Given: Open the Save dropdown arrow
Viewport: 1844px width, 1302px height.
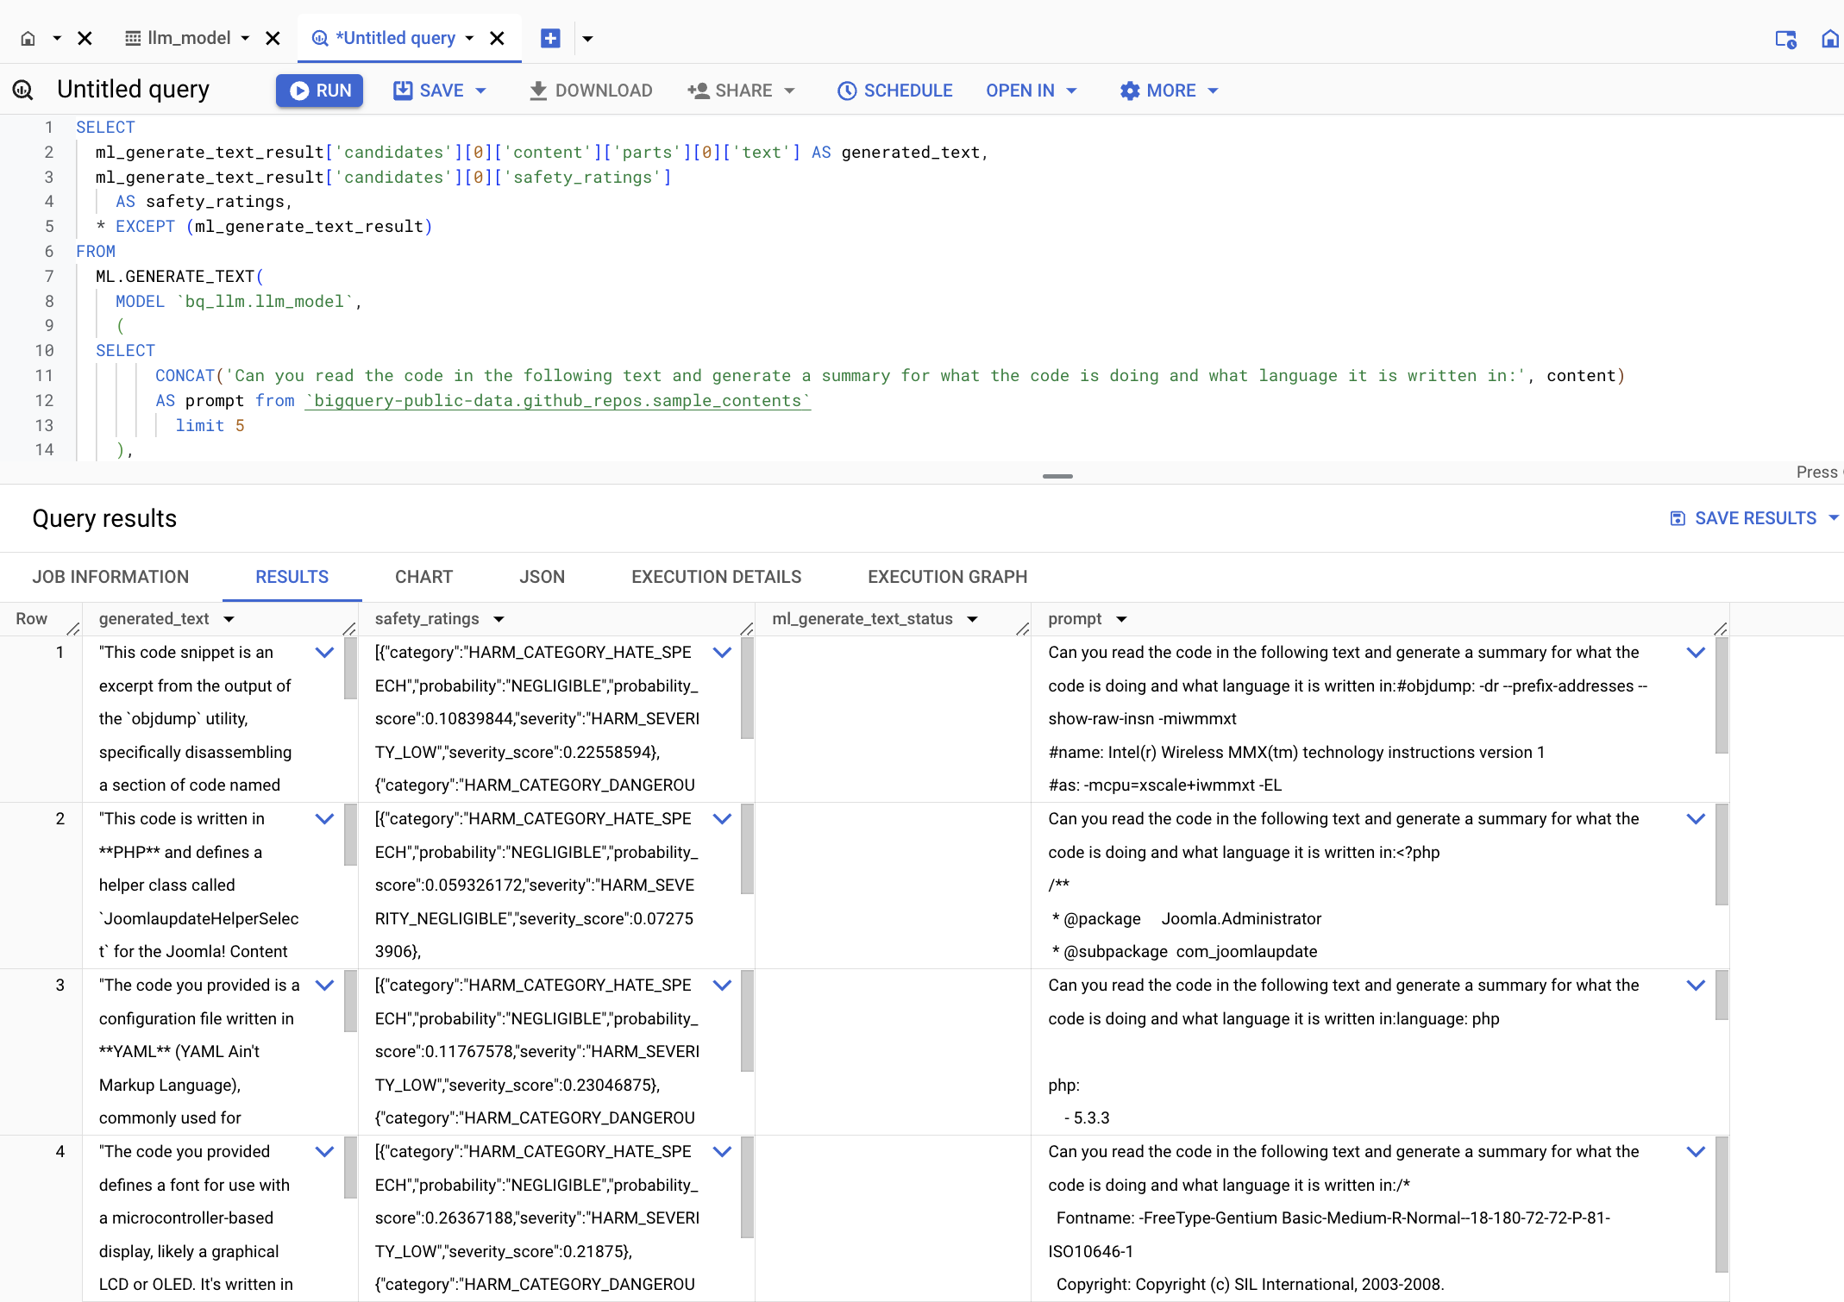Looking at the screenshot, I should 480,91.
